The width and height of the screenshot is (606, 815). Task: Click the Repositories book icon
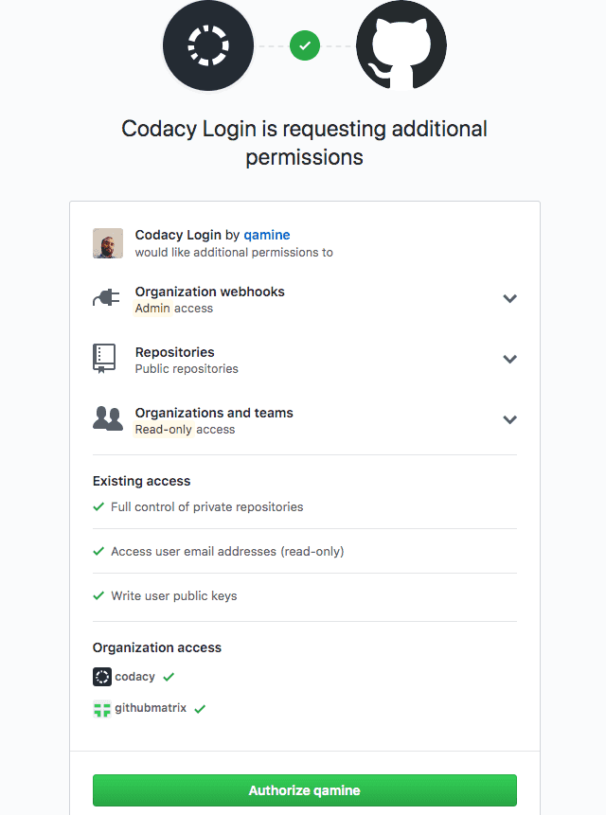tap(107, 359)
